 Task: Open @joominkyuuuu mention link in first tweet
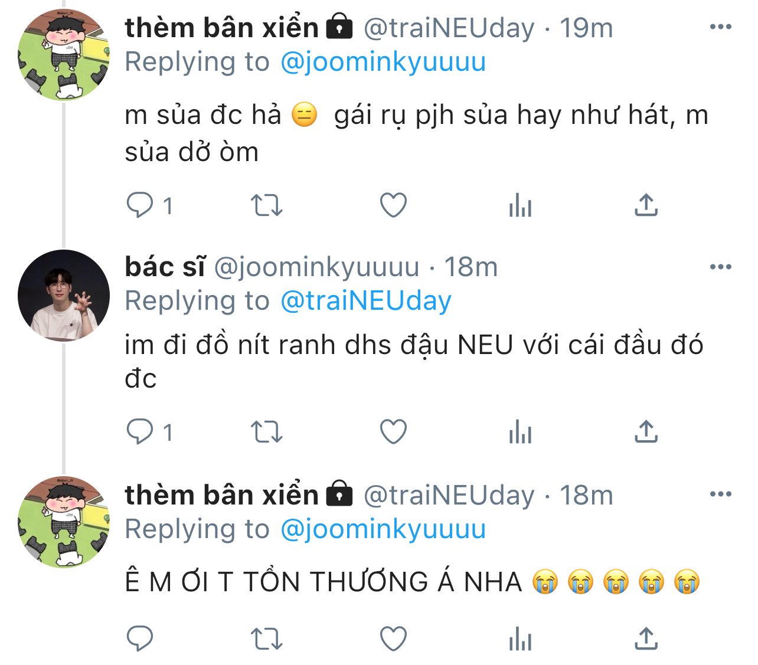[x=383, y=62]
